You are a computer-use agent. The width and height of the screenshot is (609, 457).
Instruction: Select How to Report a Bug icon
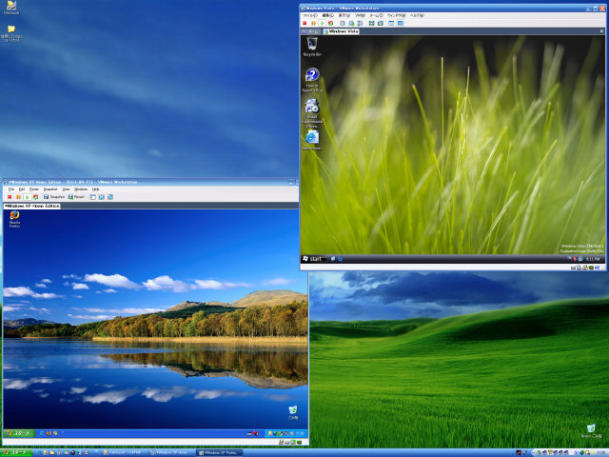(312, 80)
